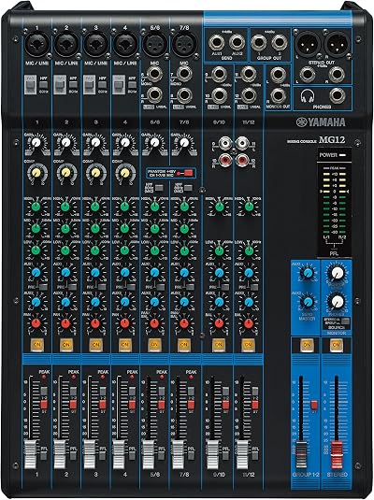This screenshot has width=374, height=500.
Task: Click the channel 1 red PAN knob
Action: point(36,323)
